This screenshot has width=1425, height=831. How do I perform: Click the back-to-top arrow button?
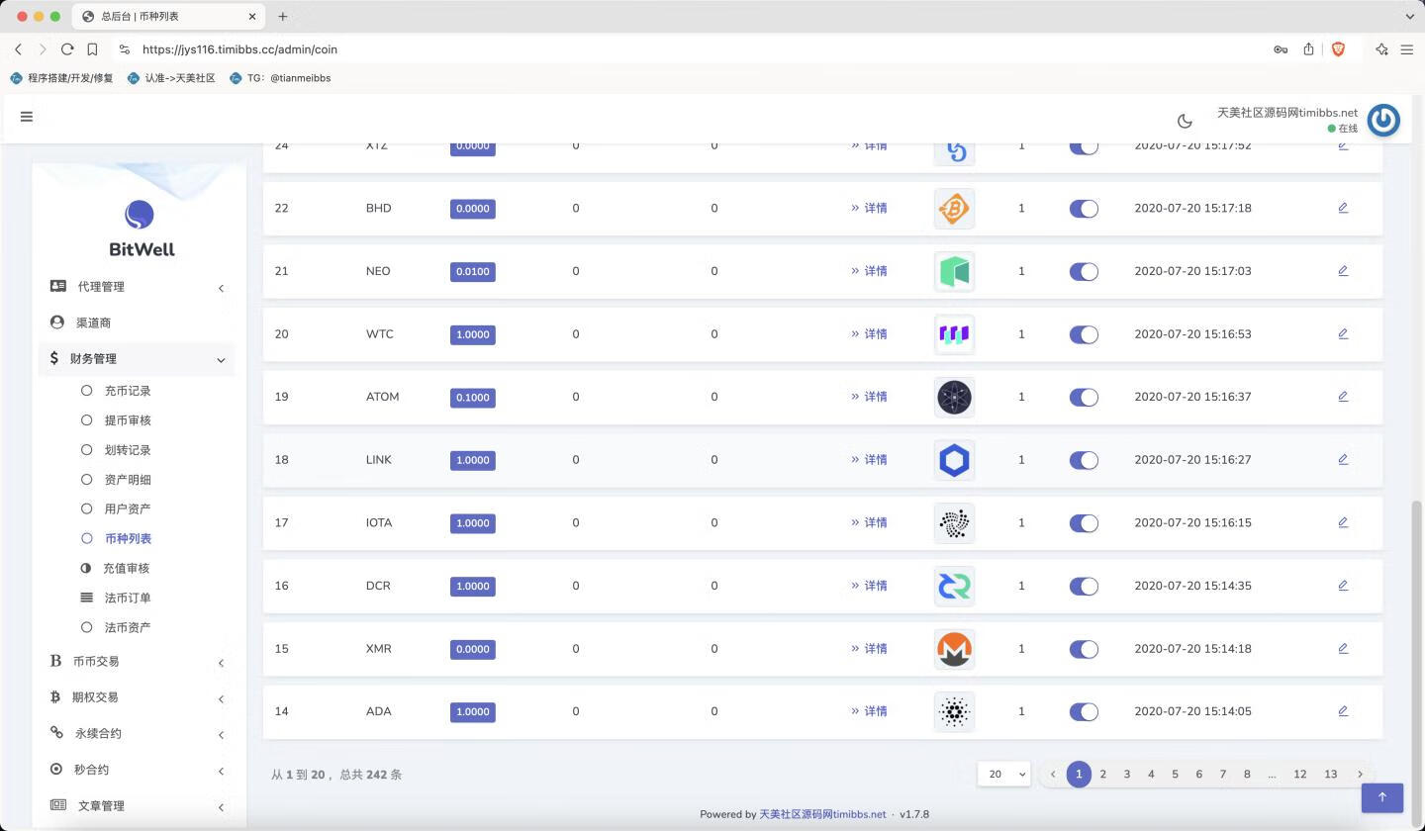point(1381,797)
